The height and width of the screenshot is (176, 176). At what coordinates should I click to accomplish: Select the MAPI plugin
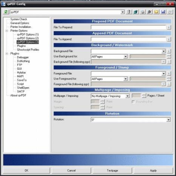(x=20, y=76)
